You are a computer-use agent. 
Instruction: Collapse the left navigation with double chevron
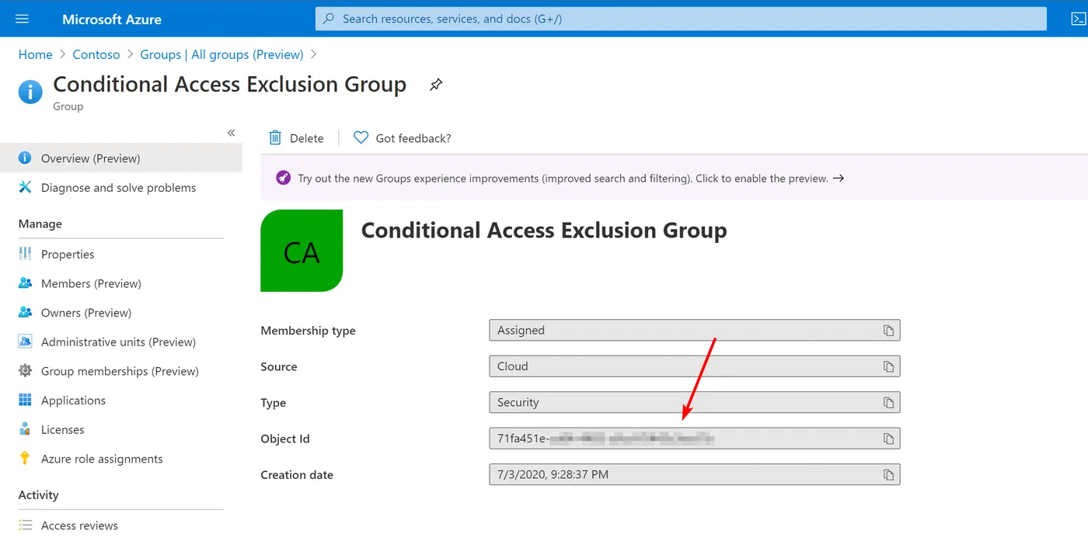click(x=231, y=133)
